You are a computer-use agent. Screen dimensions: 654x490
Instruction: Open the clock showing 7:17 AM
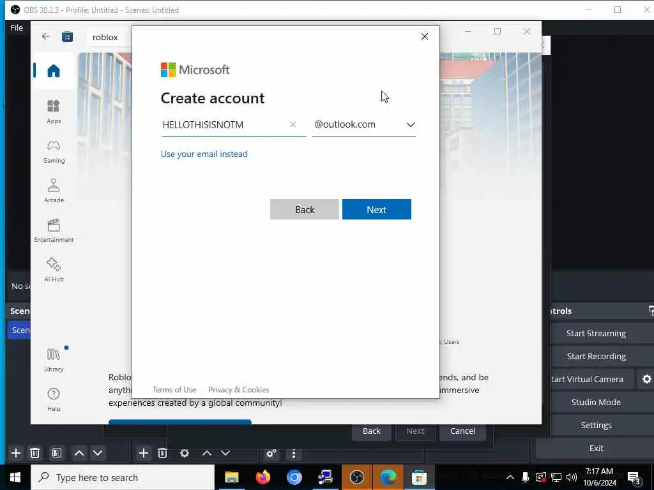599,477
